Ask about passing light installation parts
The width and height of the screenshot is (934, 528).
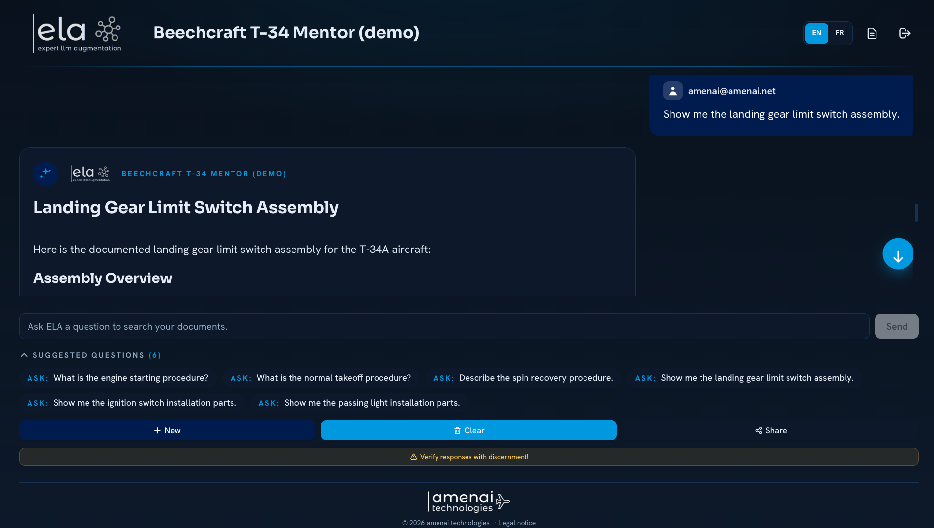[x=359, y=403]
